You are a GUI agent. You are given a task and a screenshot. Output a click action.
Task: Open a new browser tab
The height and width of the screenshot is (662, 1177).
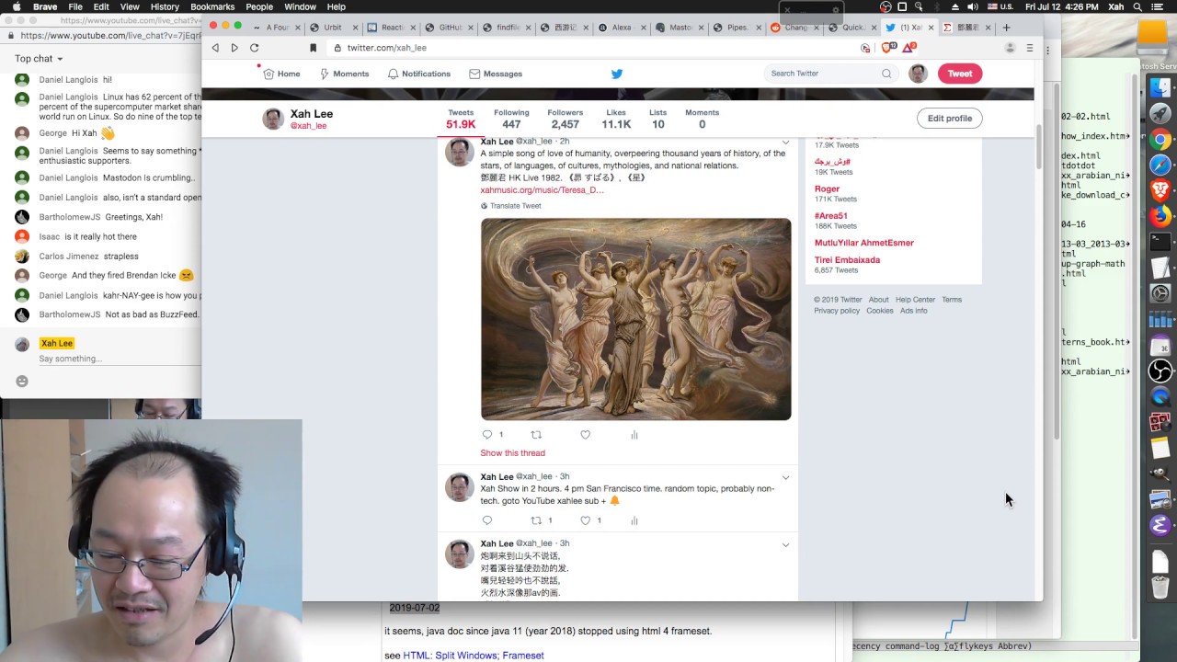[x=1006, y=28]
